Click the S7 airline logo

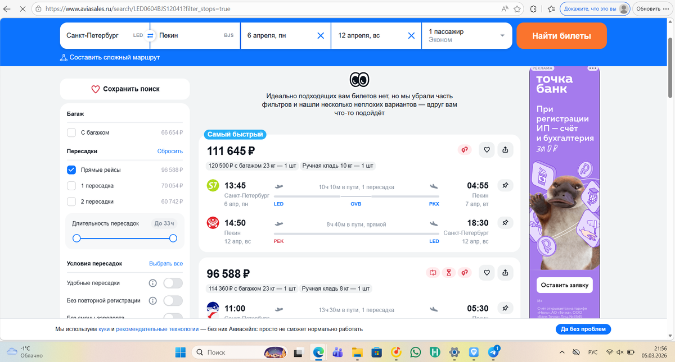pos(213,186)
